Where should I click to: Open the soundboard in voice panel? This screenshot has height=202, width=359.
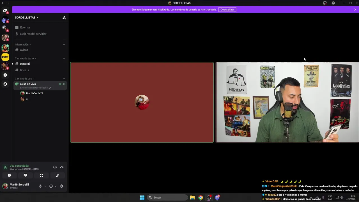pos(57,175)
